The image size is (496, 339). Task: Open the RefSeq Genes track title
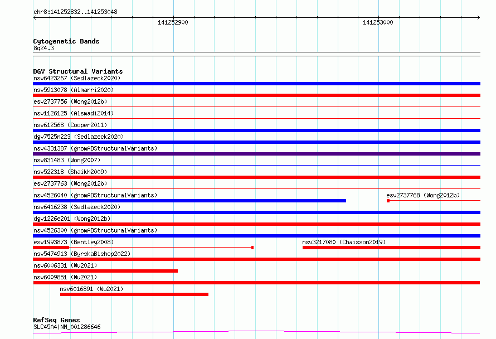(56, 320)
